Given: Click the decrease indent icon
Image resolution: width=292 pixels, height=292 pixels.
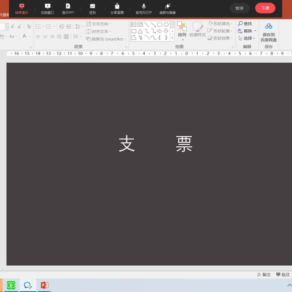Looking at the screenshot, I should click(61, 26).
